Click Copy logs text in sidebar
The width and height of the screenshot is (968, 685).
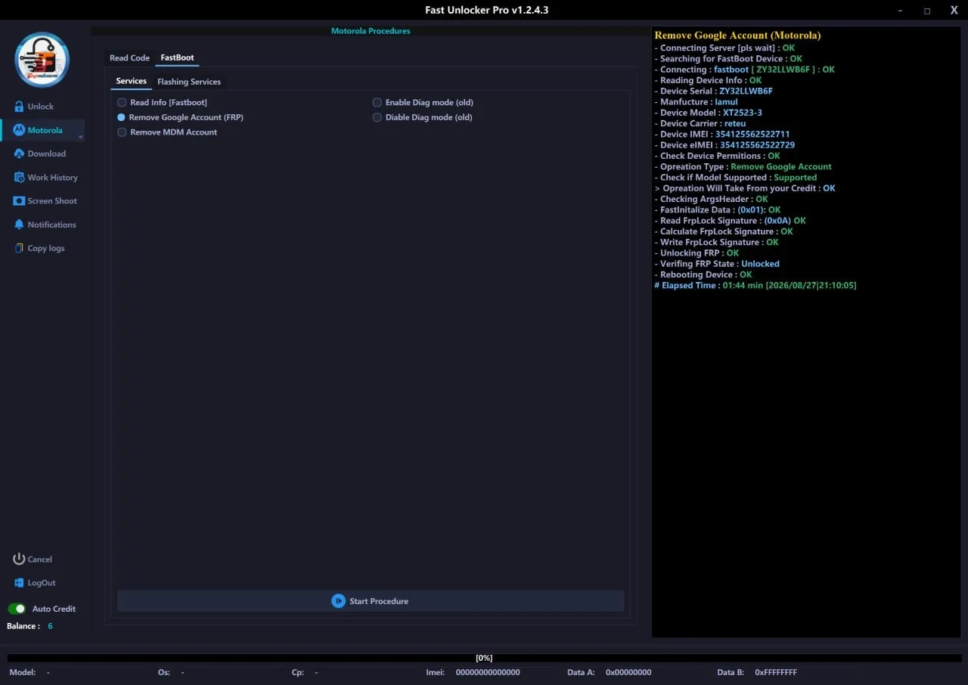click(46, 248)
